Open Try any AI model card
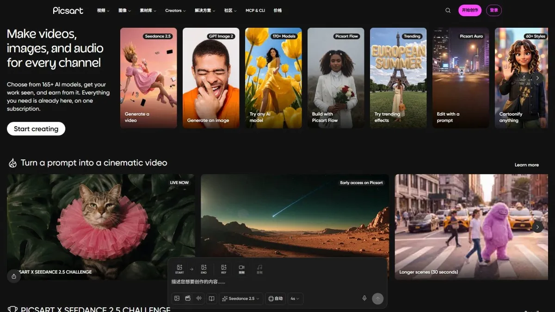 tap(273, 78)
